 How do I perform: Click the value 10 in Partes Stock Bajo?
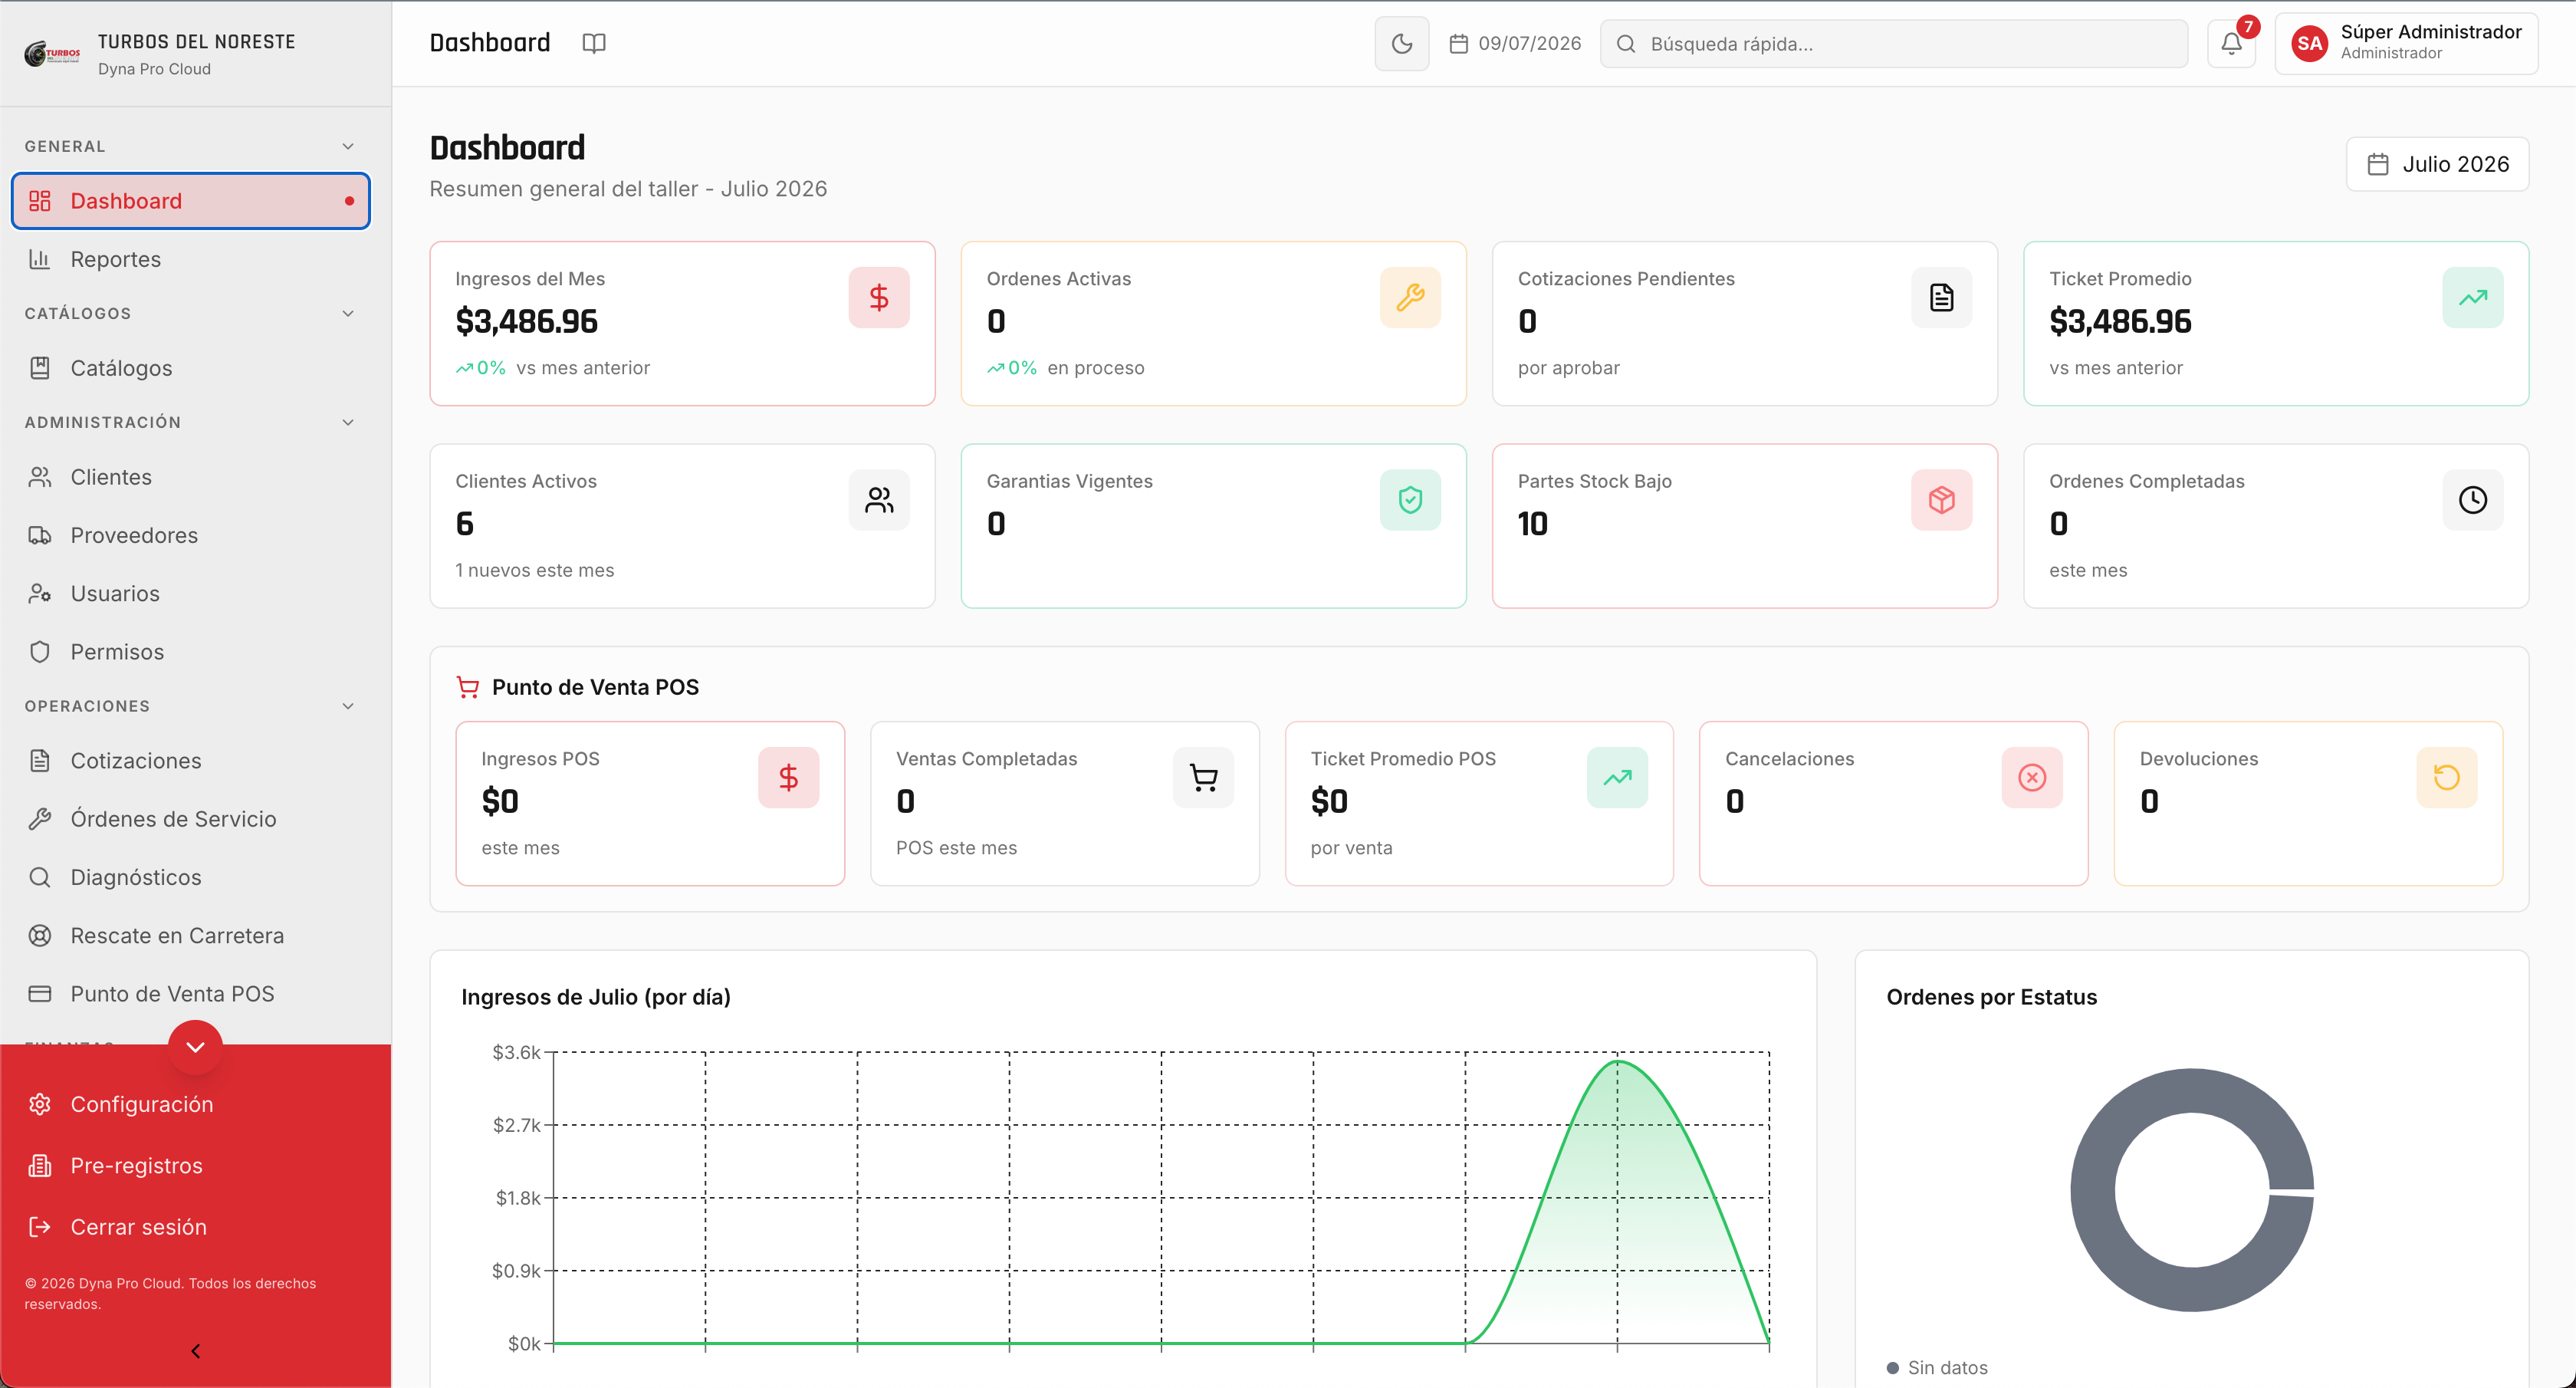[x=1532, y=524]
